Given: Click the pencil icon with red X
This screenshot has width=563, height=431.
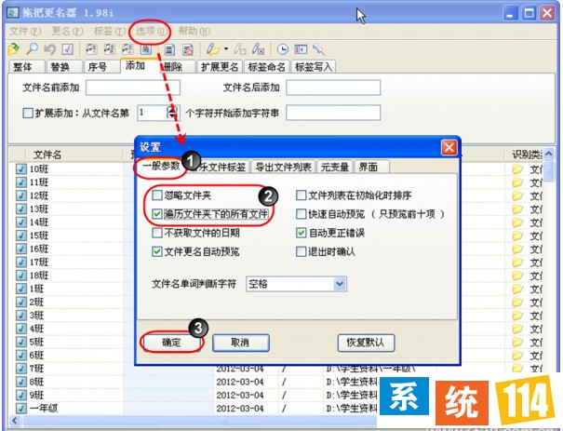Looking at the screenshot, I should click(258, 49).
